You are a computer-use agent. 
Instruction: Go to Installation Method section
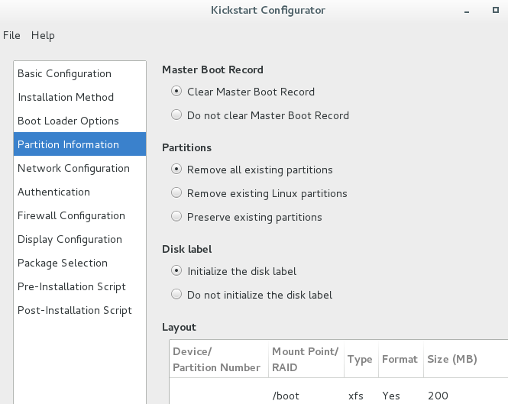(79, 97)
